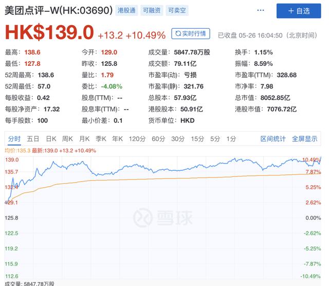Open the 年K chart tab
Image resolution: width=329 pixels, height=286 pixels.
pos(117,139)
